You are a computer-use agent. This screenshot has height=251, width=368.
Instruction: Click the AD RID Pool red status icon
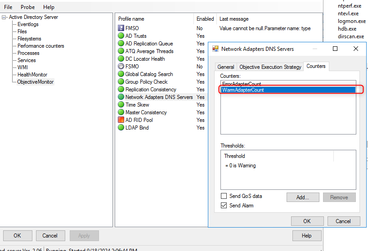tap(121, 120)
